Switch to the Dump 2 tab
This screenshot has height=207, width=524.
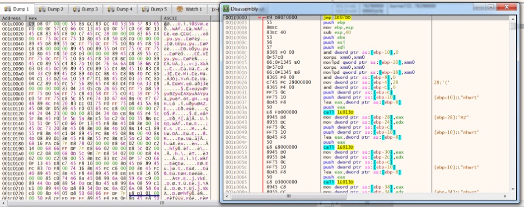[51, 10]
